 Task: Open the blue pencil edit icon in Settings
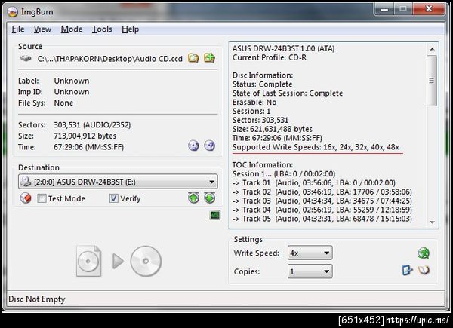pyautogui.click(x=408, y=270)
